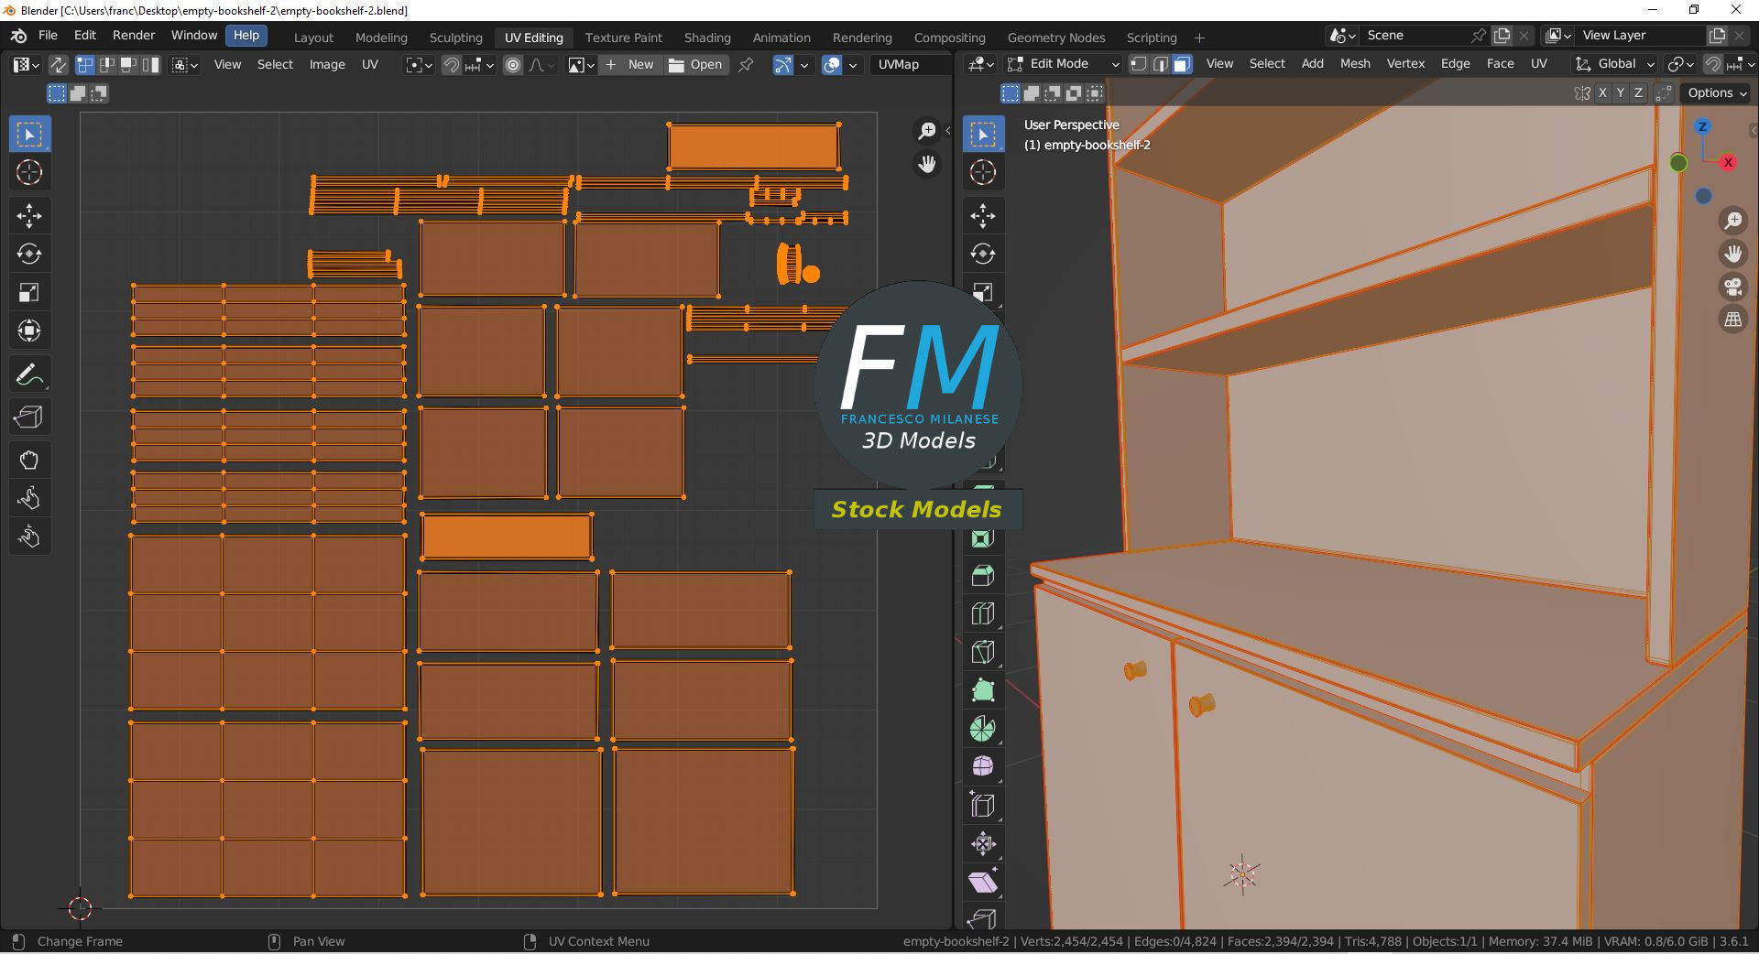Open the Mesh menu in 3D viewport
This screenshot has width=1759, height=954.
[1355, 64]
